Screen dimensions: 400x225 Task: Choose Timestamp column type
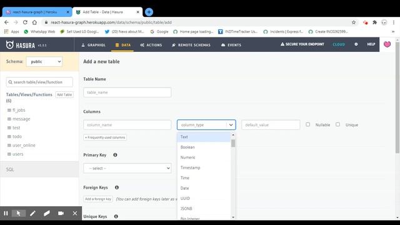[204, 167]
